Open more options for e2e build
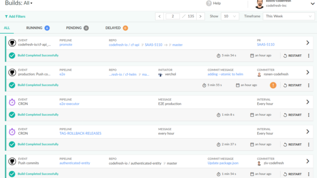This screenshot has height=178, width=317. (x=309, y=85)
